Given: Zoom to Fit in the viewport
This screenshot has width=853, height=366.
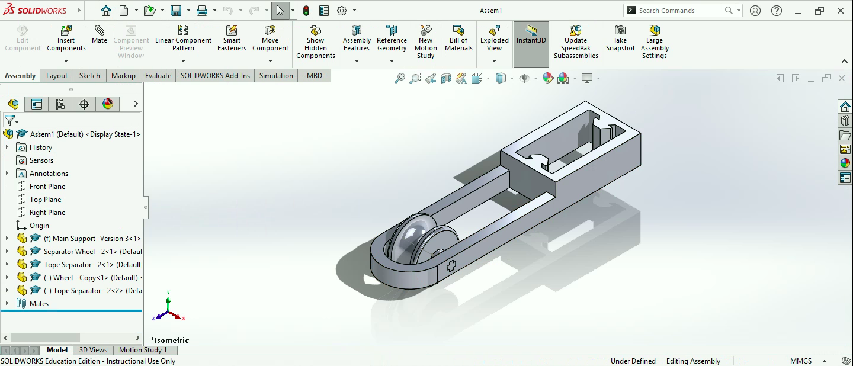Looking at the screenshot, I should 400,78.
